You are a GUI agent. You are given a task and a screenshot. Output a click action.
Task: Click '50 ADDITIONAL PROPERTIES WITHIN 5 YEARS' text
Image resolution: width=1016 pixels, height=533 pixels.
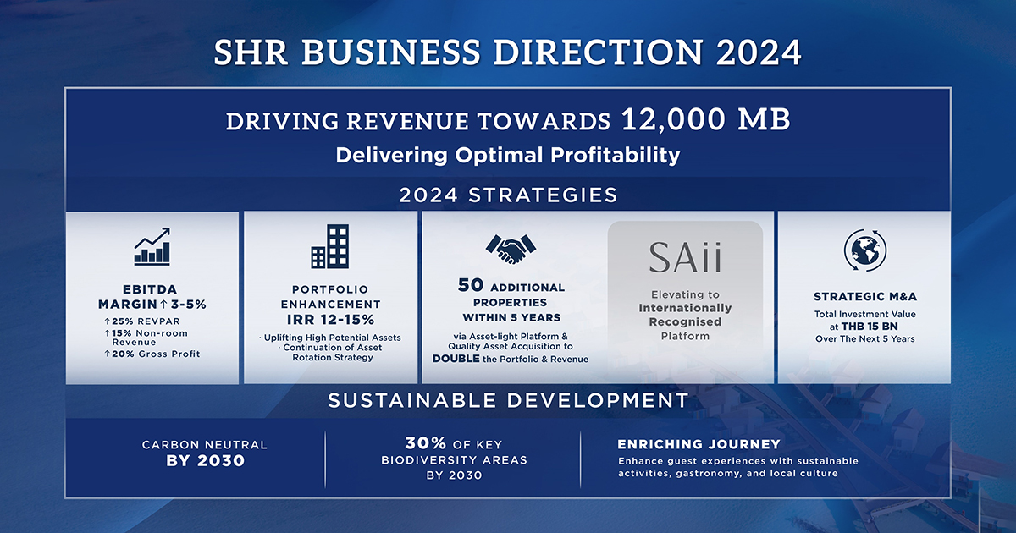[x=511, y=301]
